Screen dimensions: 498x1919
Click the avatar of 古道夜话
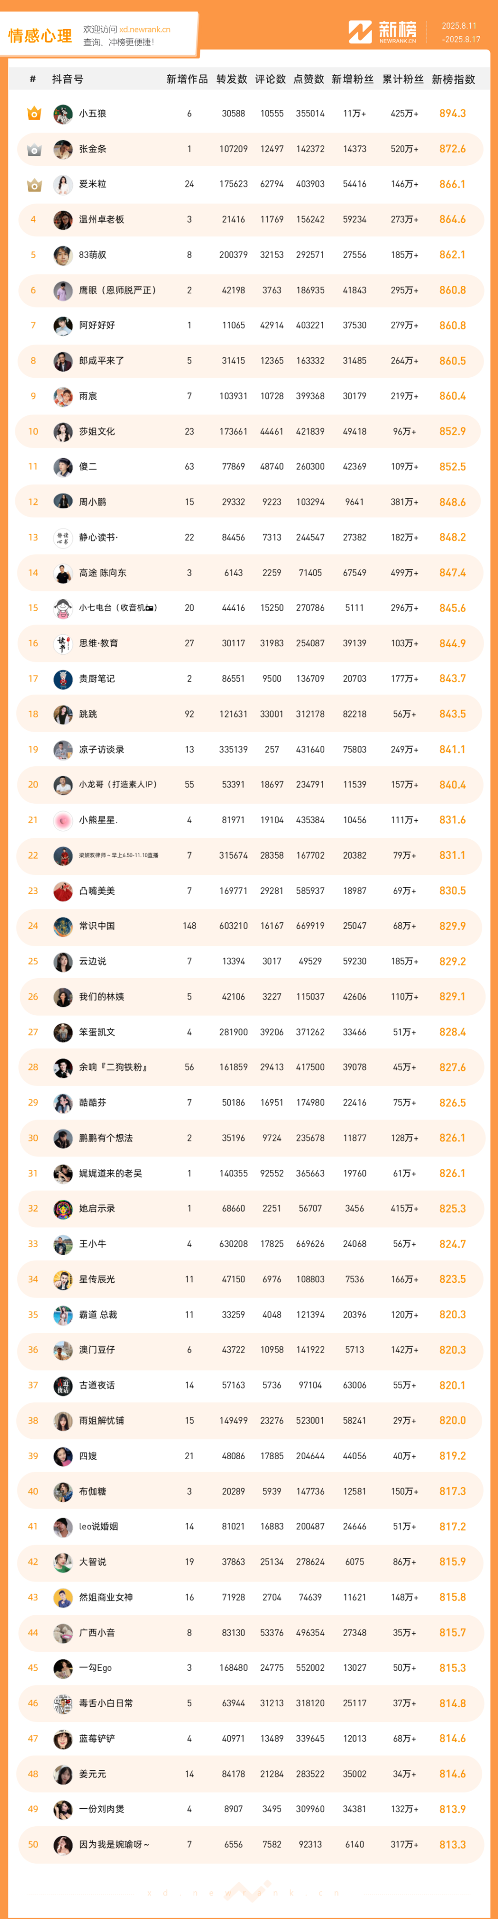tap(63, 1385)
